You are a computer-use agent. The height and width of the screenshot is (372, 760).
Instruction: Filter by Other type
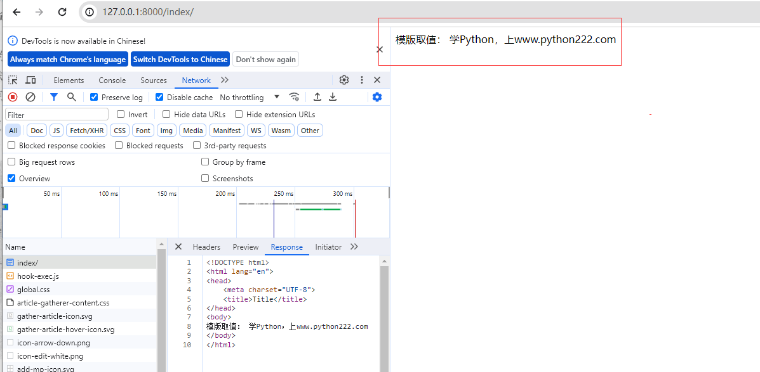click(x=310, y=131)
